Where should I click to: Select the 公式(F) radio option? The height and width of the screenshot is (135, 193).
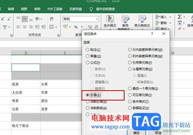click(93, 63)
